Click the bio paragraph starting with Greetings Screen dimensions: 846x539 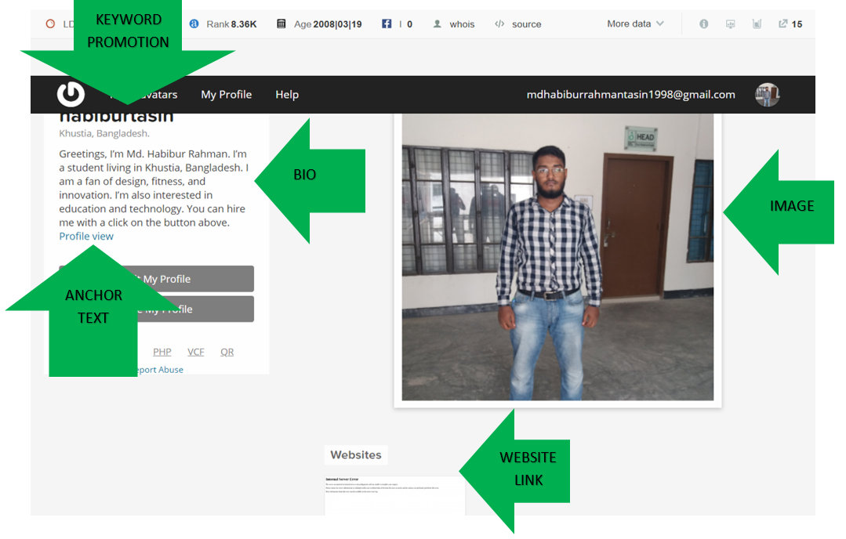(x=154, y=188)
